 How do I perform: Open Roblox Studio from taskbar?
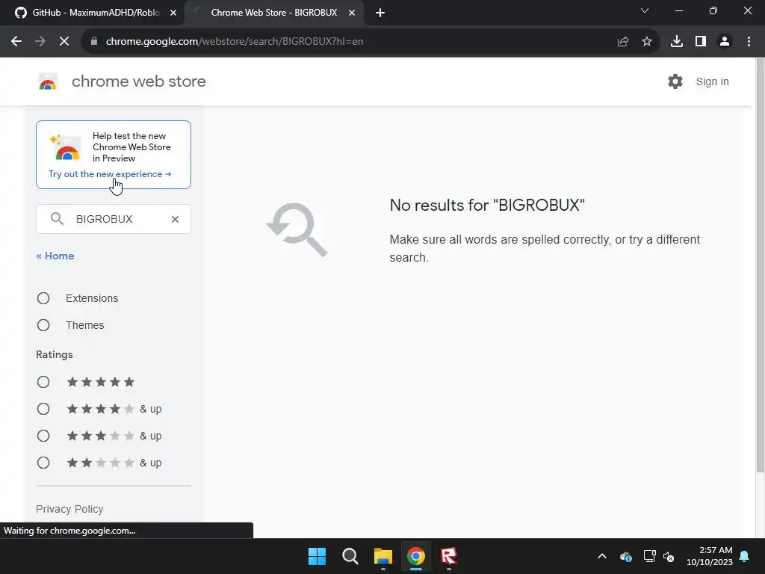[x=449, y=556]
